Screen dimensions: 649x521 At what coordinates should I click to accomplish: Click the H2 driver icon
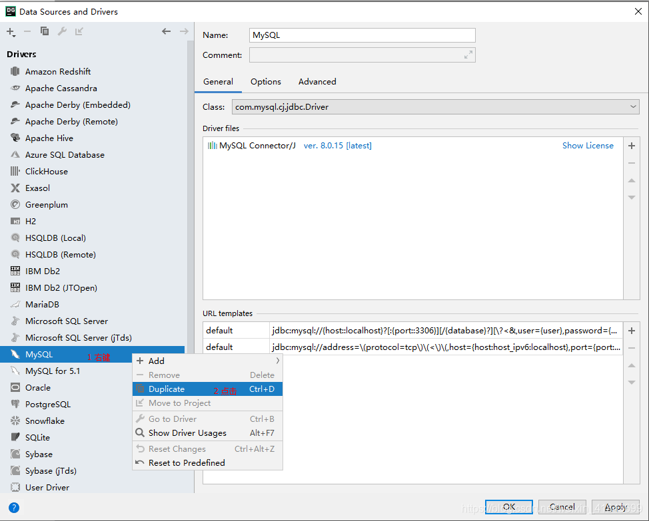(x=15, y=222)
